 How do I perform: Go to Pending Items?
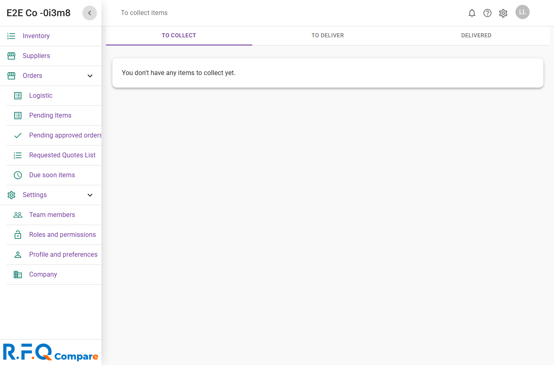[50, 116]
